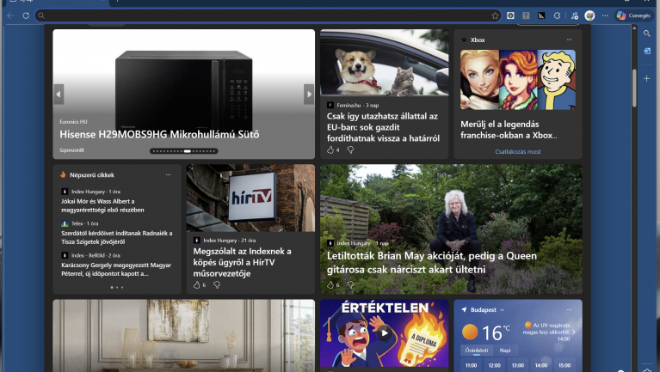660x372 pixels.
Task: Reload the page with the refresh icon
Action: click(26, 15)
